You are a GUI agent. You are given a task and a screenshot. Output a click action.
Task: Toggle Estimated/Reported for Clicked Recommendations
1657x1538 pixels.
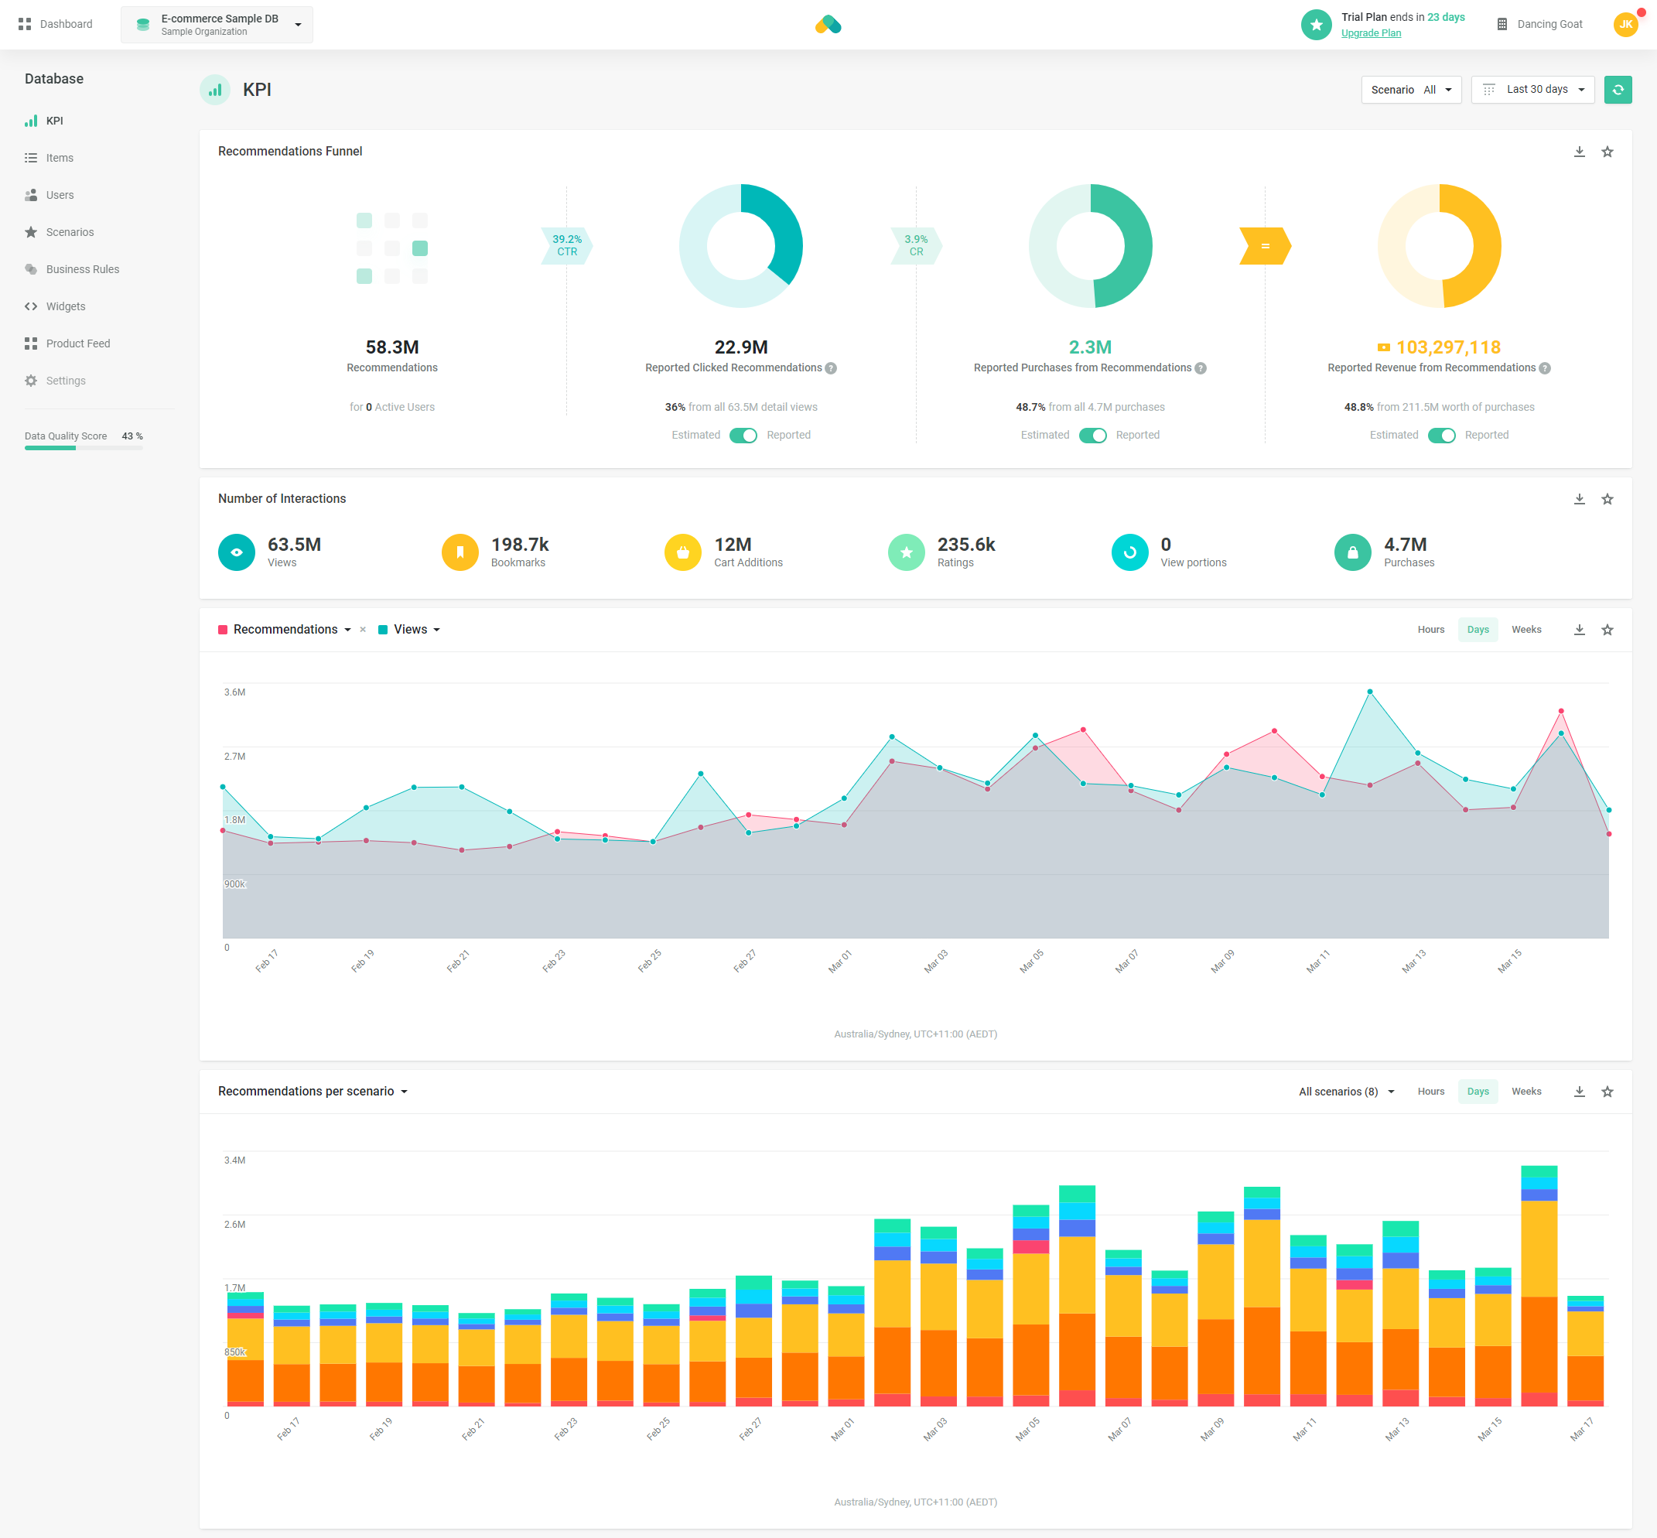(743, 436)
